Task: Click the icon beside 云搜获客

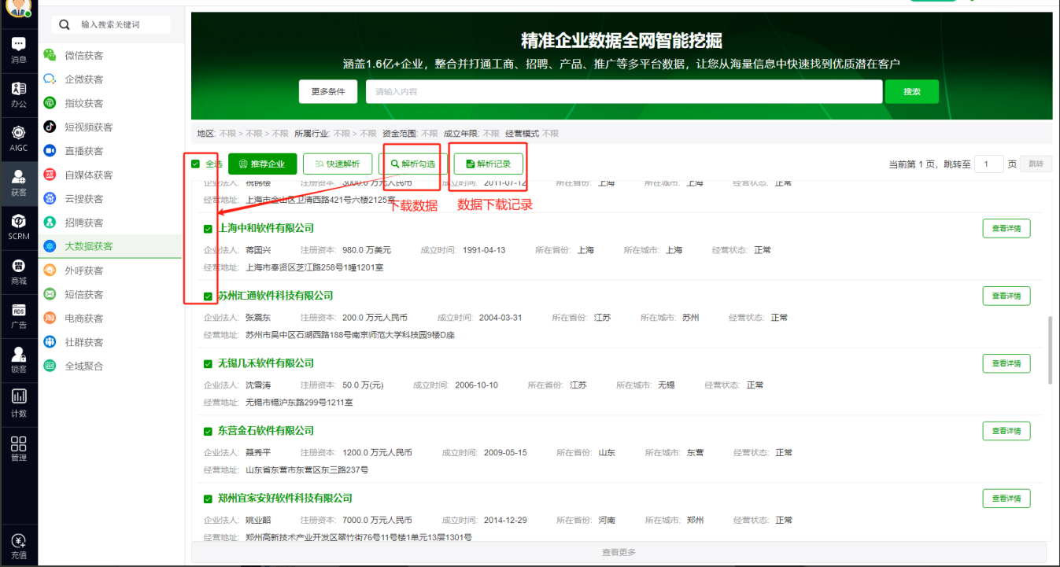Action: pyautogui.click(x=50, y=198)
